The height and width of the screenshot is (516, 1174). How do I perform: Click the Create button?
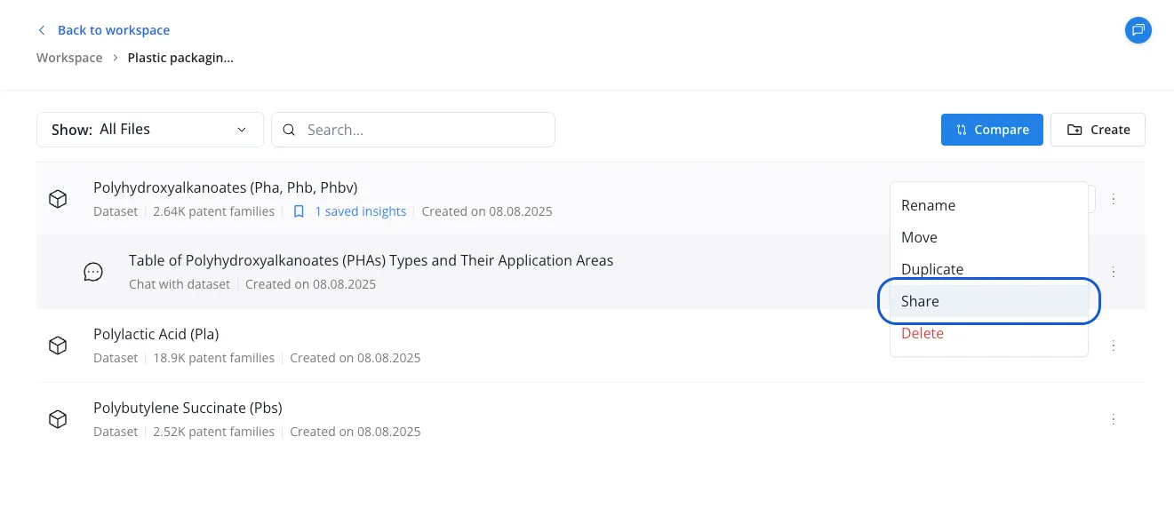(1098, 130)
